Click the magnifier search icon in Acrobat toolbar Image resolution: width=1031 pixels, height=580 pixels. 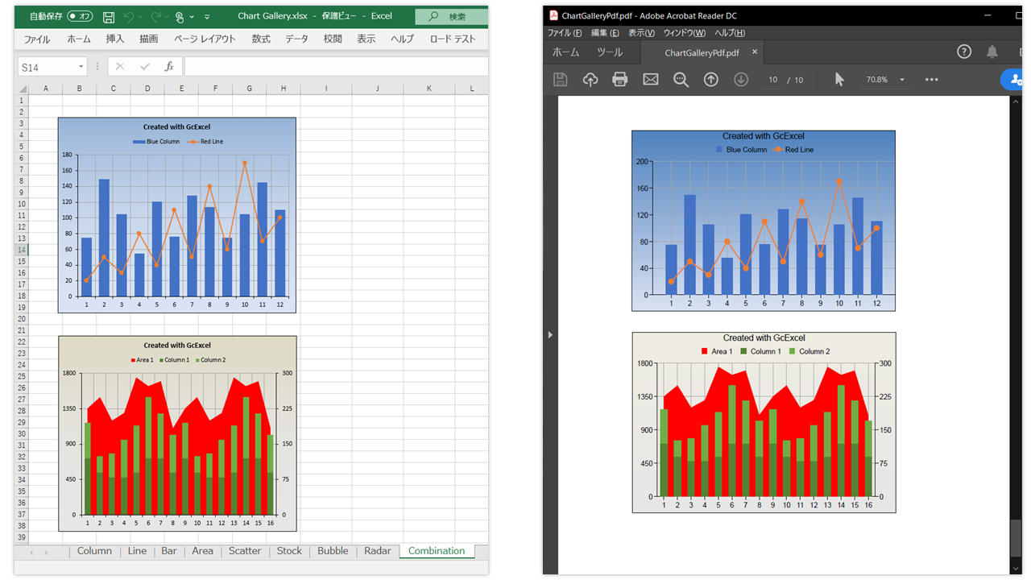681,80
